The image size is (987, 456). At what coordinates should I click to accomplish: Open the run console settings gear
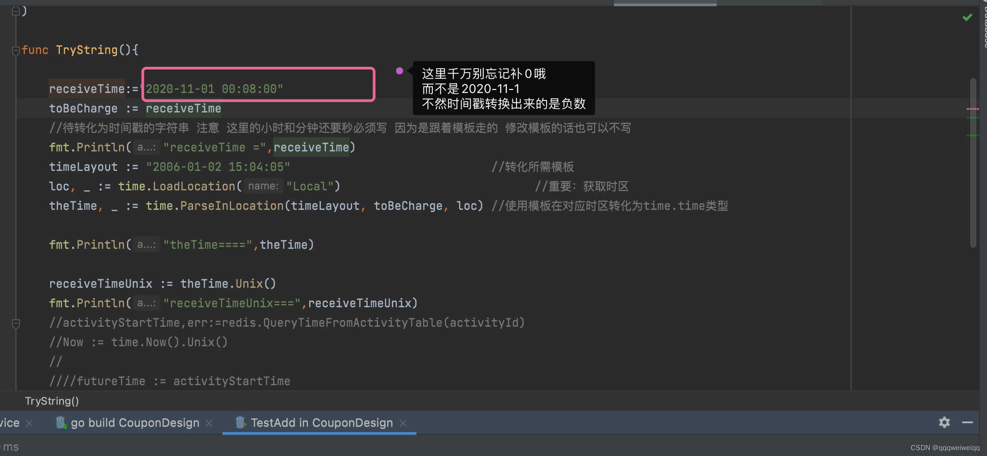[944, 423]
